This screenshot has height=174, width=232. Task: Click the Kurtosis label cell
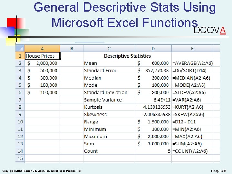109,107
